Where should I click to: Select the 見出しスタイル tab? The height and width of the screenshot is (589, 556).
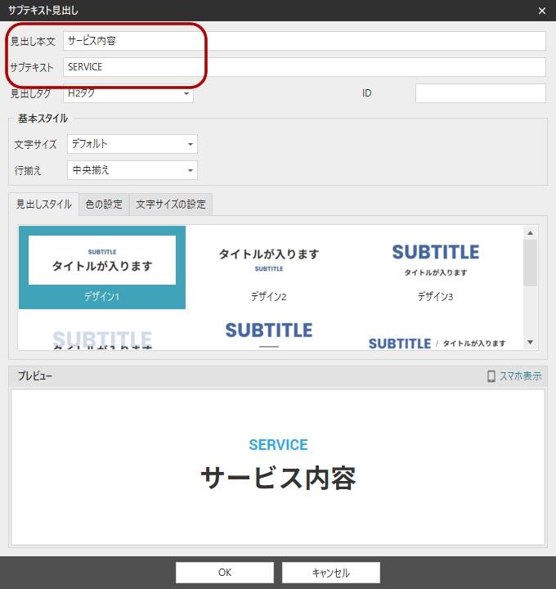[44, 205]
